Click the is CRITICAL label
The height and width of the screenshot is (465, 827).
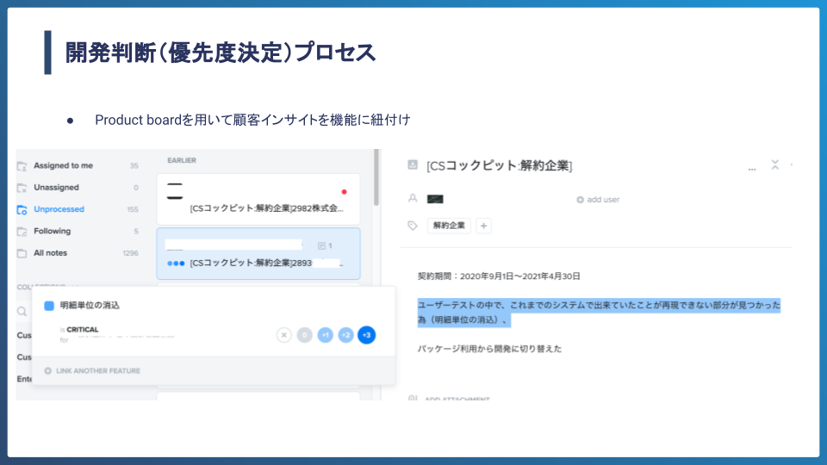(79, 330)
